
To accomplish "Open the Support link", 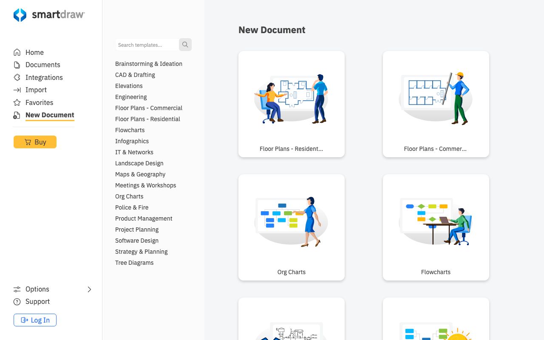I will [38, 301].
